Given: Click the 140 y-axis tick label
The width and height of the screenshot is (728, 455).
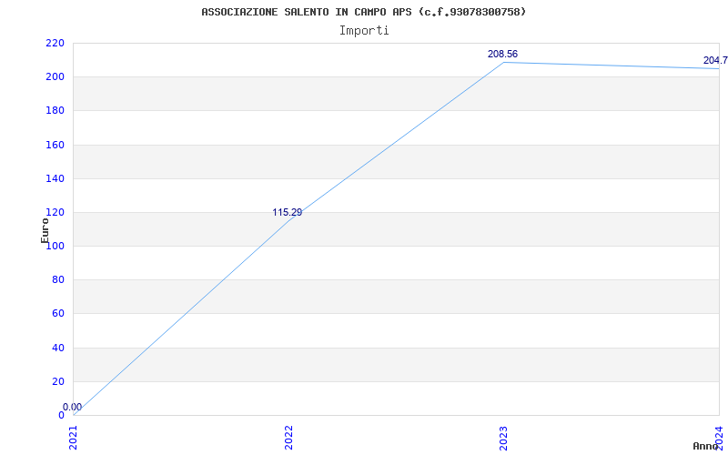Looking at the screenshot, I should [x=55, y=178].
